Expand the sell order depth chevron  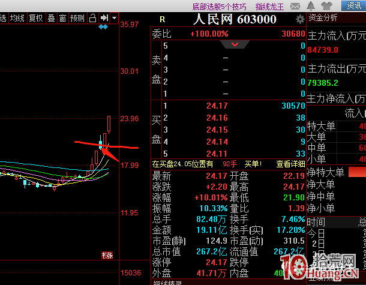click(x=235, y=44)
